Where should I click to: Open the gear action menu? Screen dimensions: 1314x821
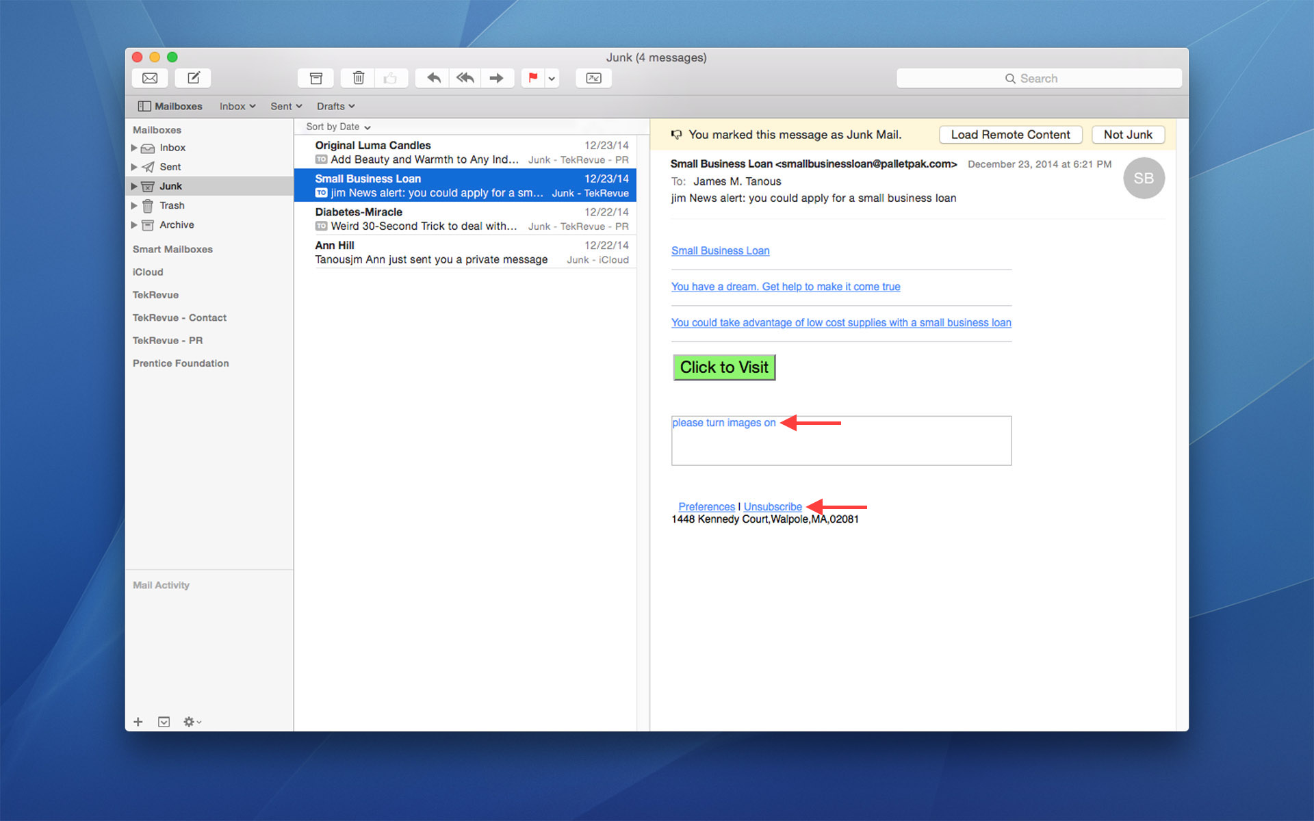[x=192, y=722]
